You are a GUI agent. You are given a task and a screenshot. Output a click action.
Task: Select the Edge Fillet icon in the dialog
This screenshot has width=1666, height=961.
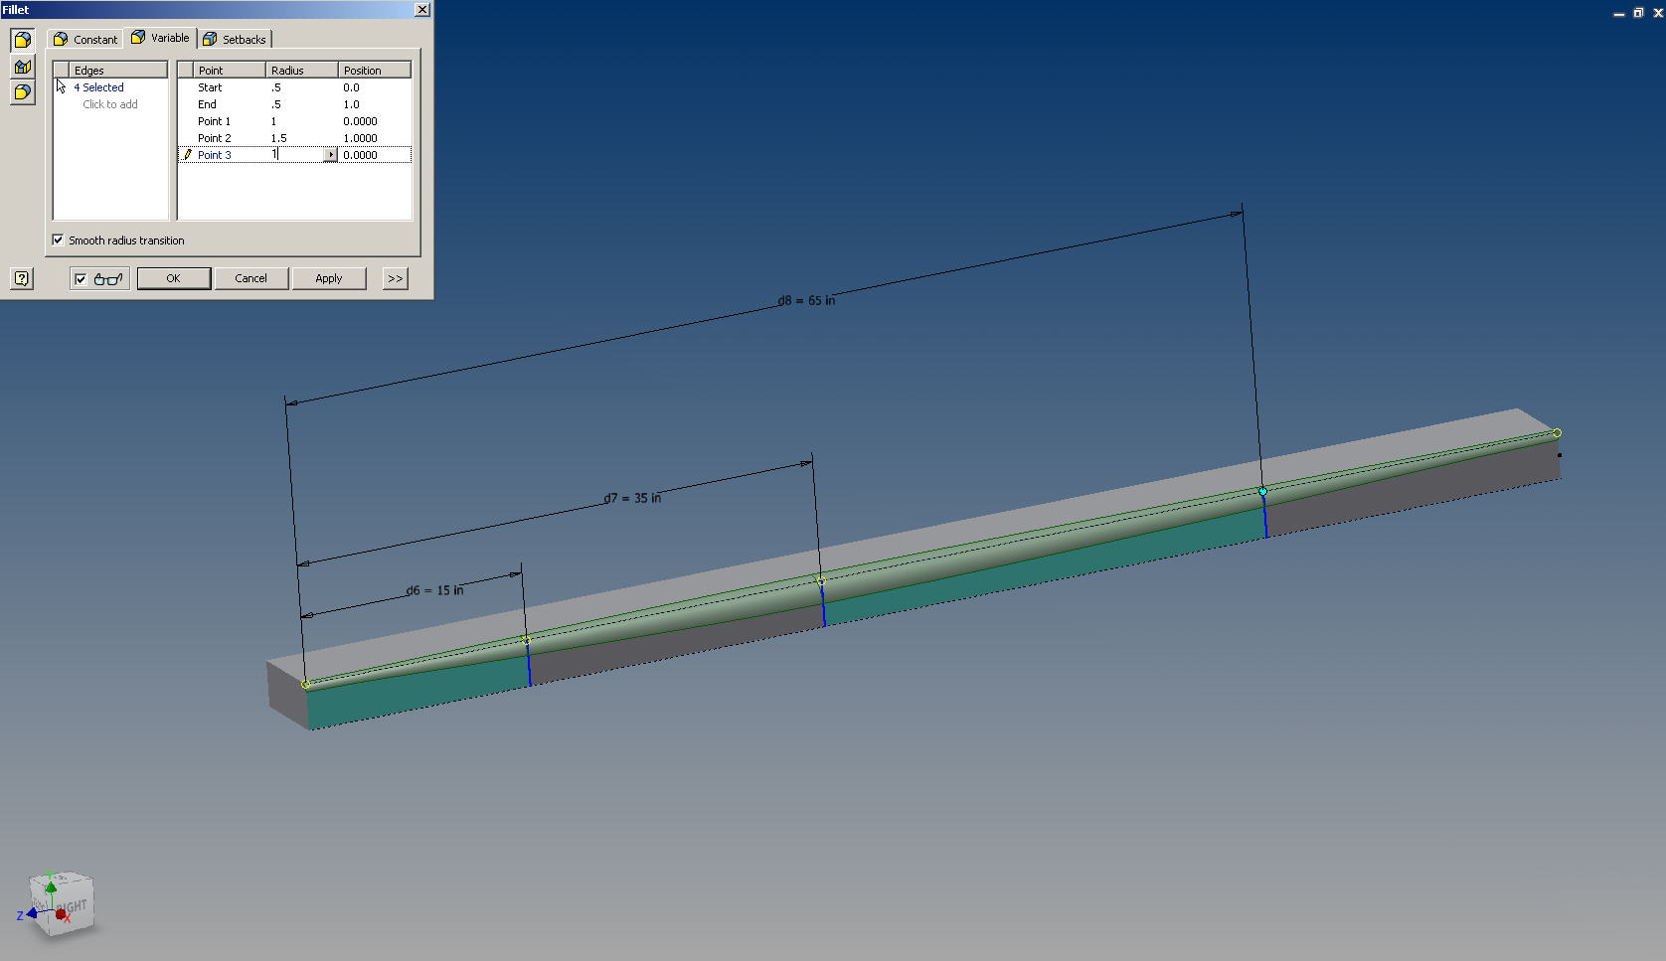tap(22, 40)
